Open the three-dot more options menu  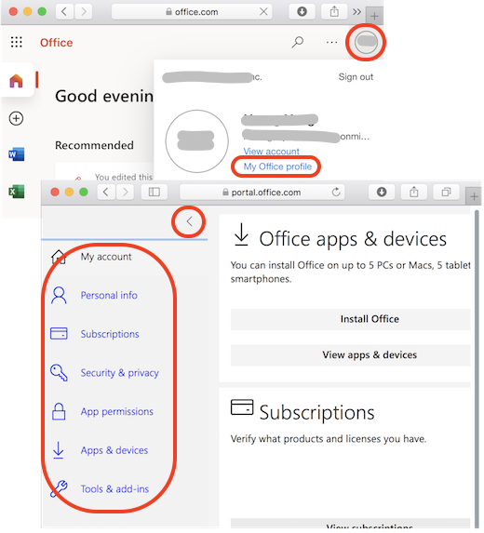tap(331, 43)
